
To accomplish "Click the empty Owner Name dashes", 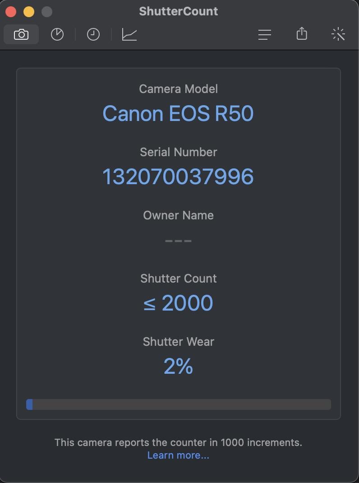I will [178, 241].
